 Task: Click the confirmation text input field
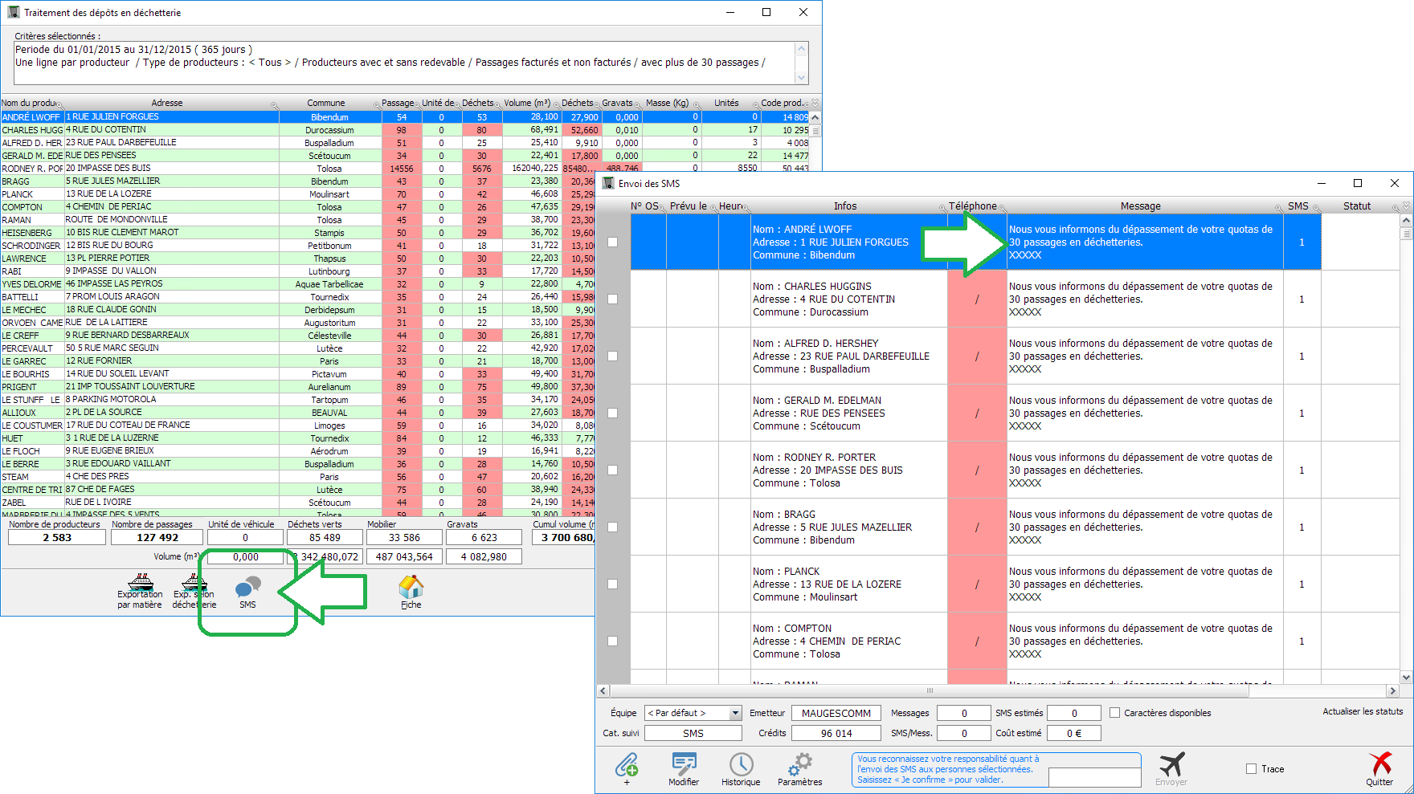1094,777
